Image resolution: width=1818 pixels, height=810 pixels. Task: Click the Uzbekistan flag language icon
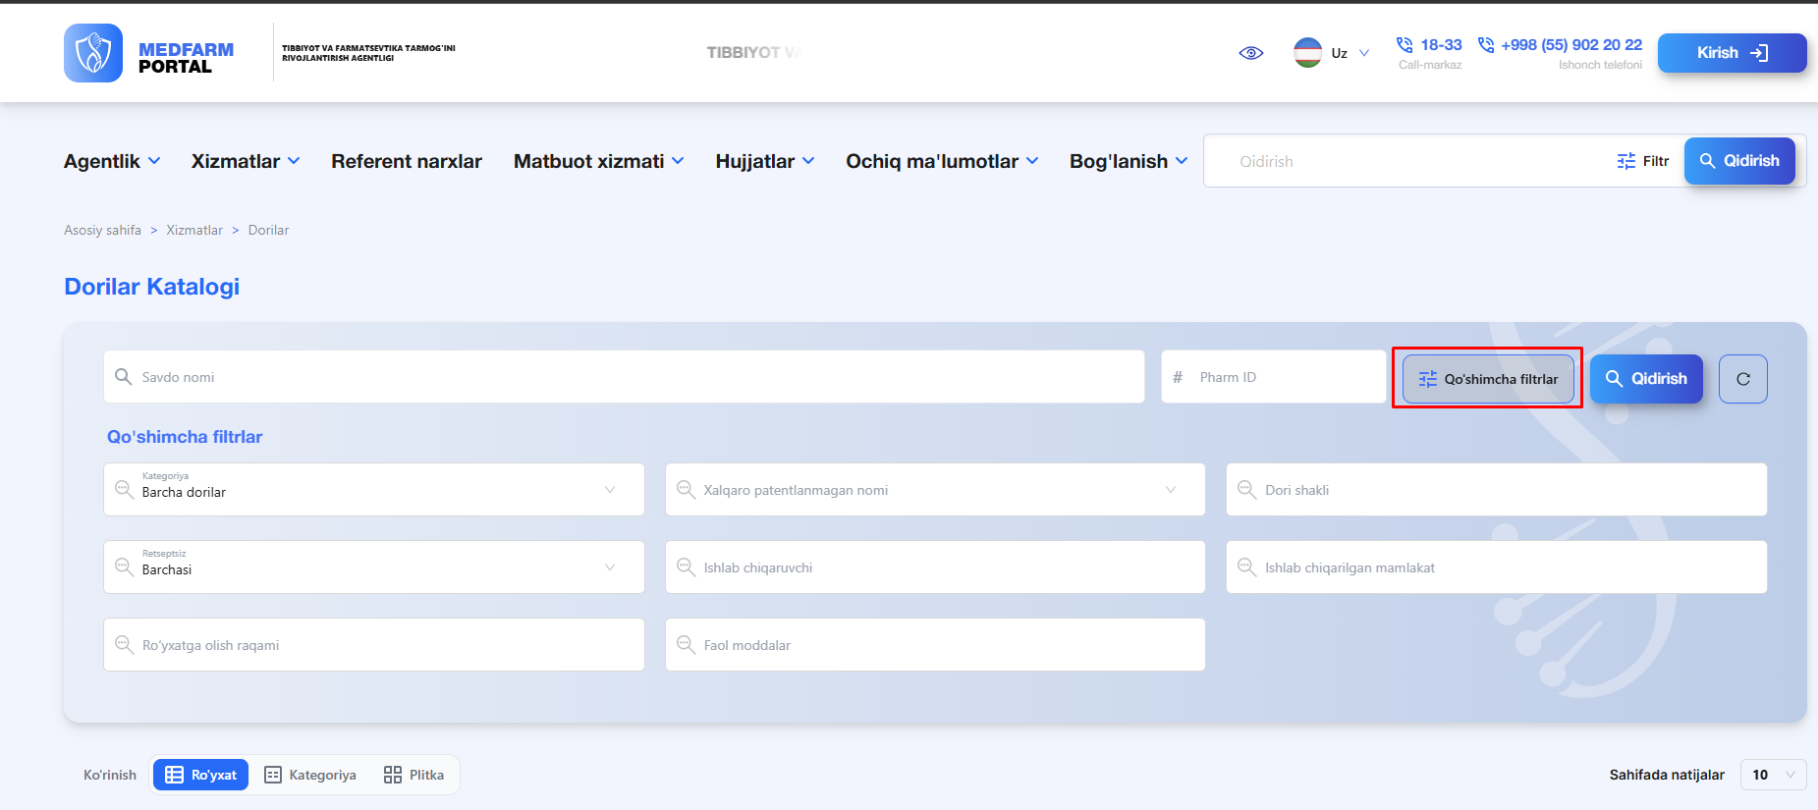[1307, 52]
